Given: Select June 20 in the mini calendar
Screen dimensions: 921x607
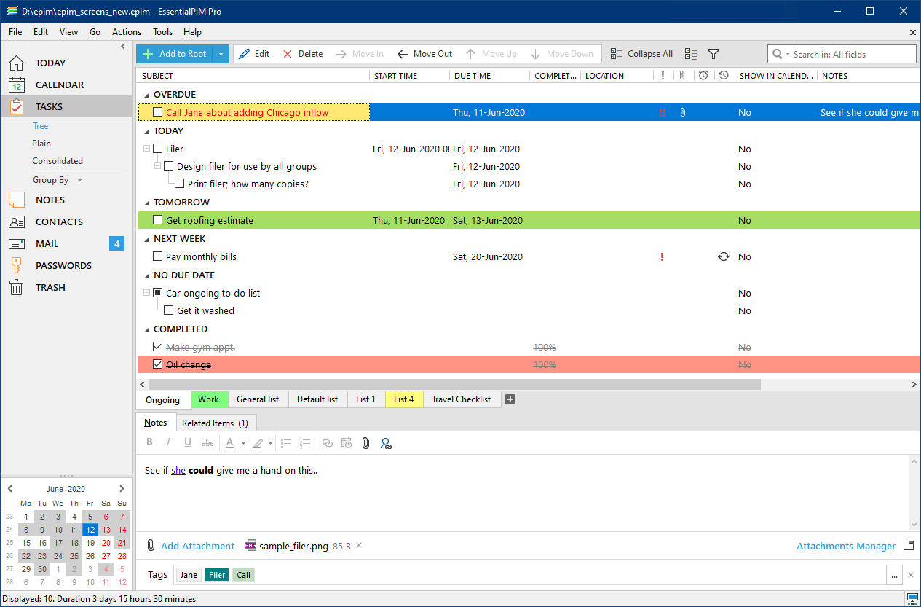Looking at the screenshot, I should [x=106, y=542].
